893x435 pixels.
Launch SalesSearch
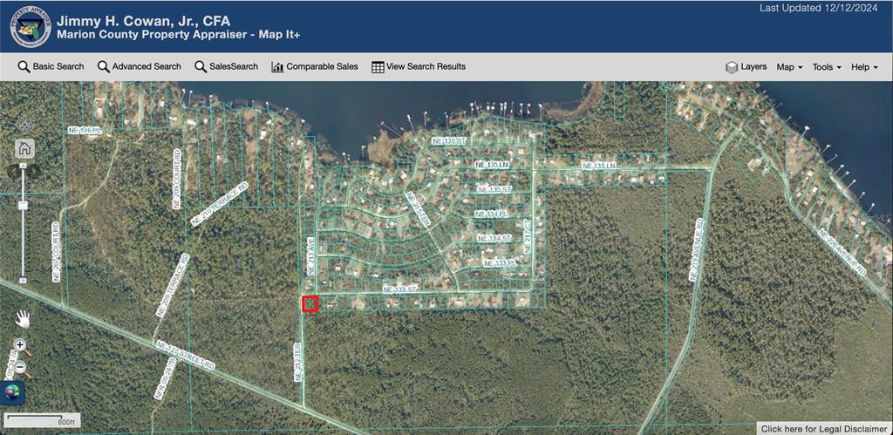(x=226, y=66)
